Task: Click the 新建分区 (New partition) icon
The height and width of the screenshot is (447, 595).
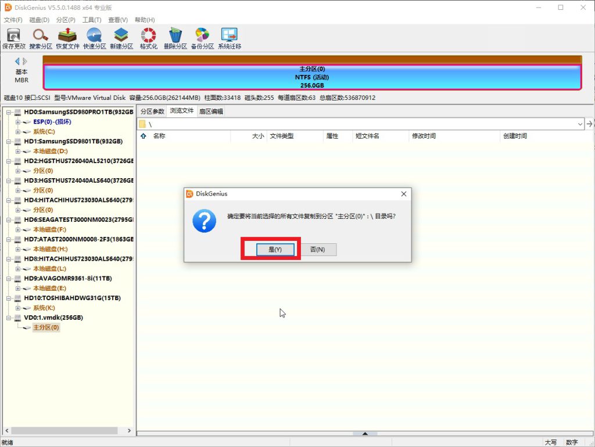Action: tap(121, 38)
